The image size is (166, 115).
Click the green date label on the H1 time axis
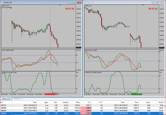point(137,94)
